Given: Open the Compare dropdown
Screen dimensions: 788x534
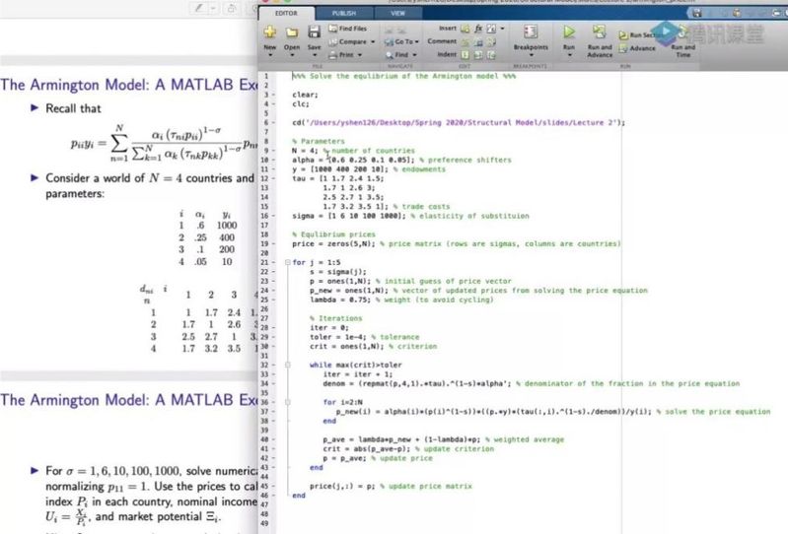Looking at the screenshot, I should (354, 42).
